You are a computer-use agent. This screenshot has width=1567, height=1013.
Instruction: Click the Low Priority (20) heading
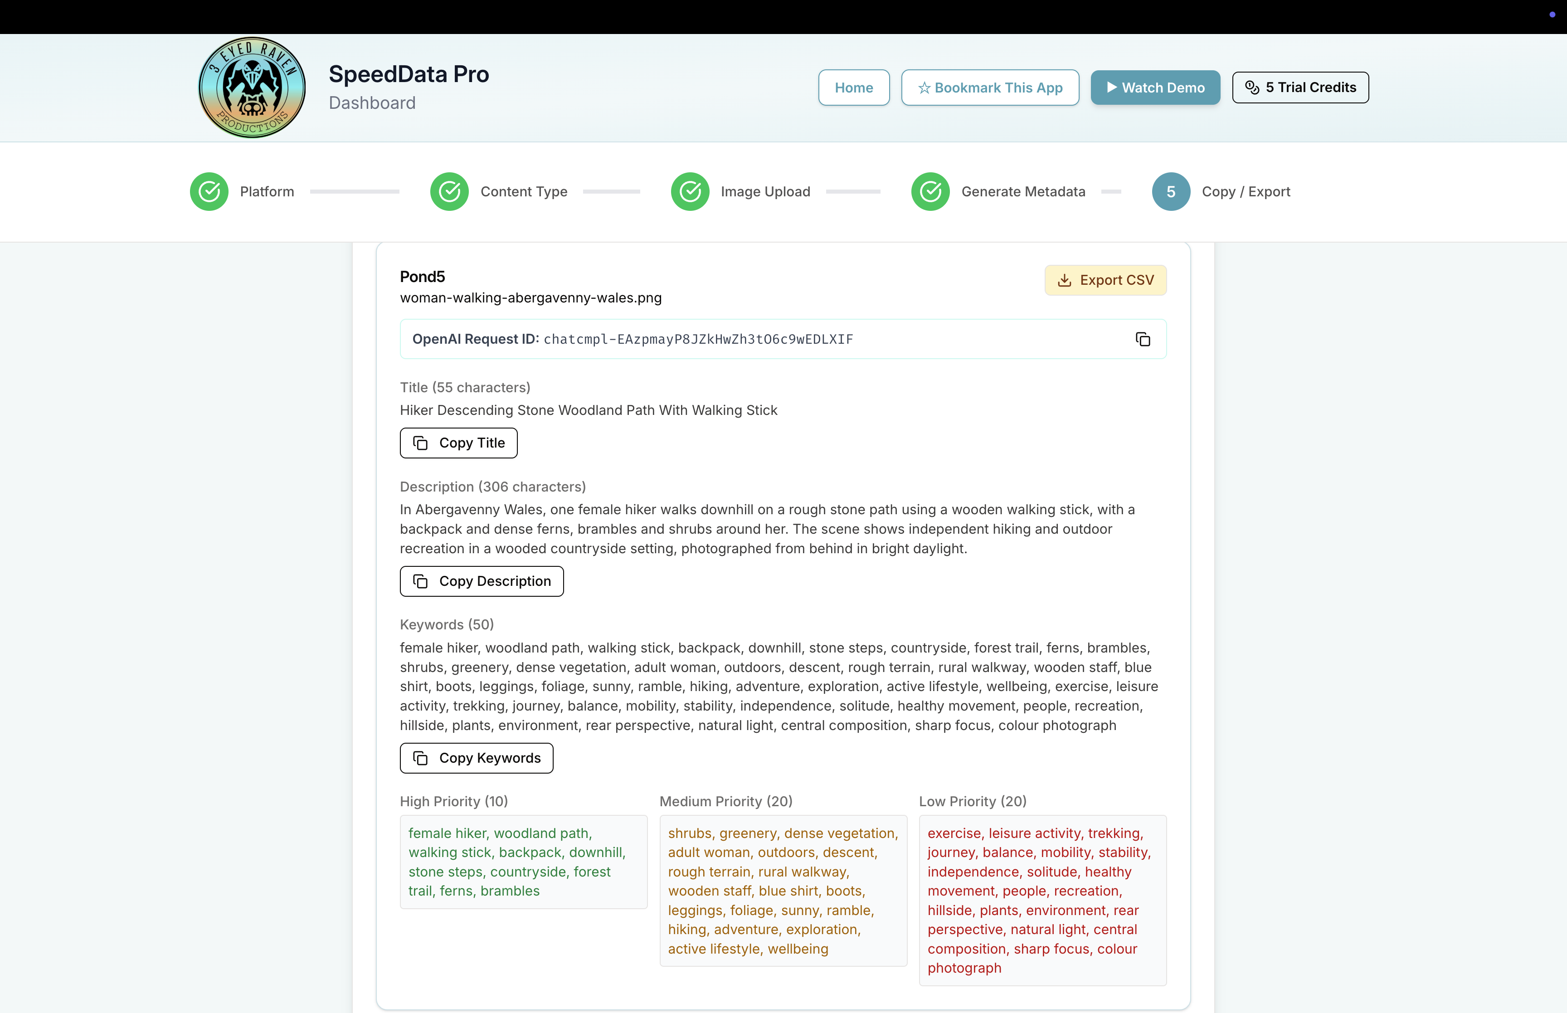click(973, 802)
